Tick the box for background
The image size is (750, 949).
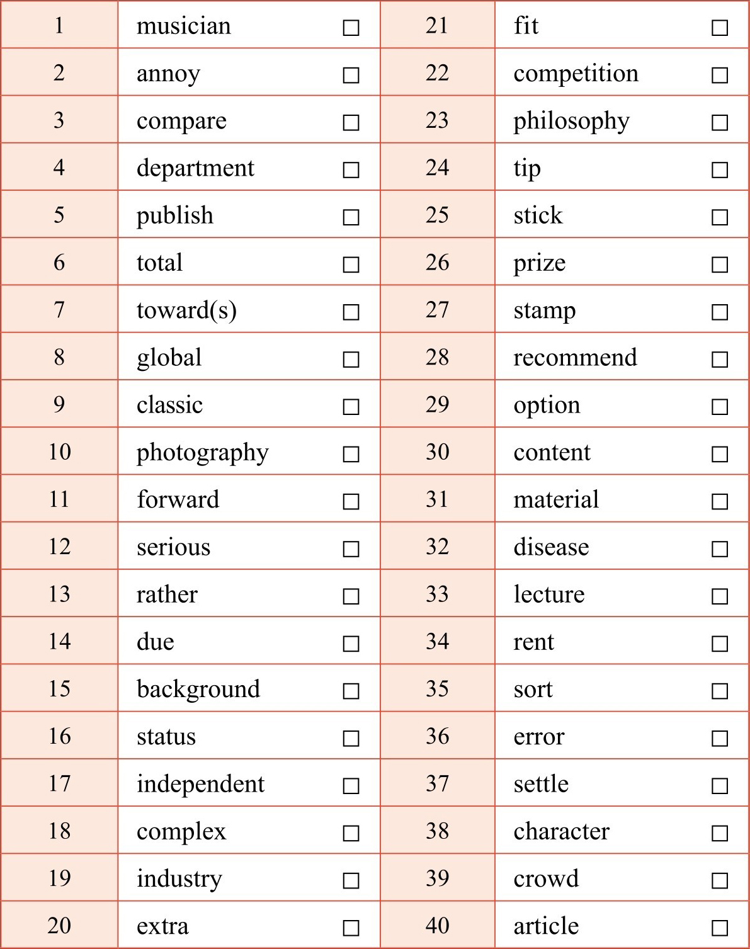coord(351,691)
